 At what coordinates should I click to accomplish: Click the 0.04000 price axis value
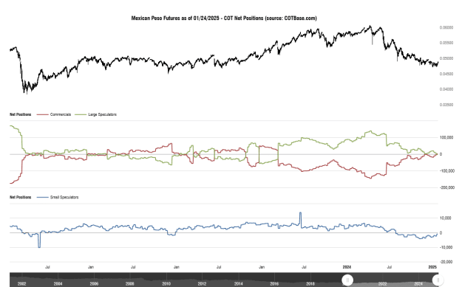pos(446,89)
